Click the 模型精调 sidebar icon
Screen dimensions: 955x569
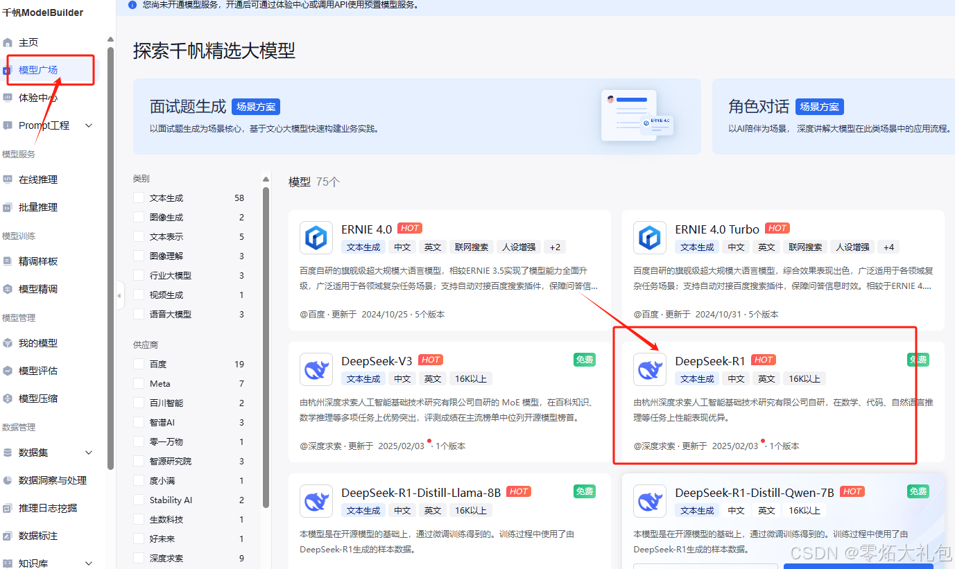(x=8, y=289)
